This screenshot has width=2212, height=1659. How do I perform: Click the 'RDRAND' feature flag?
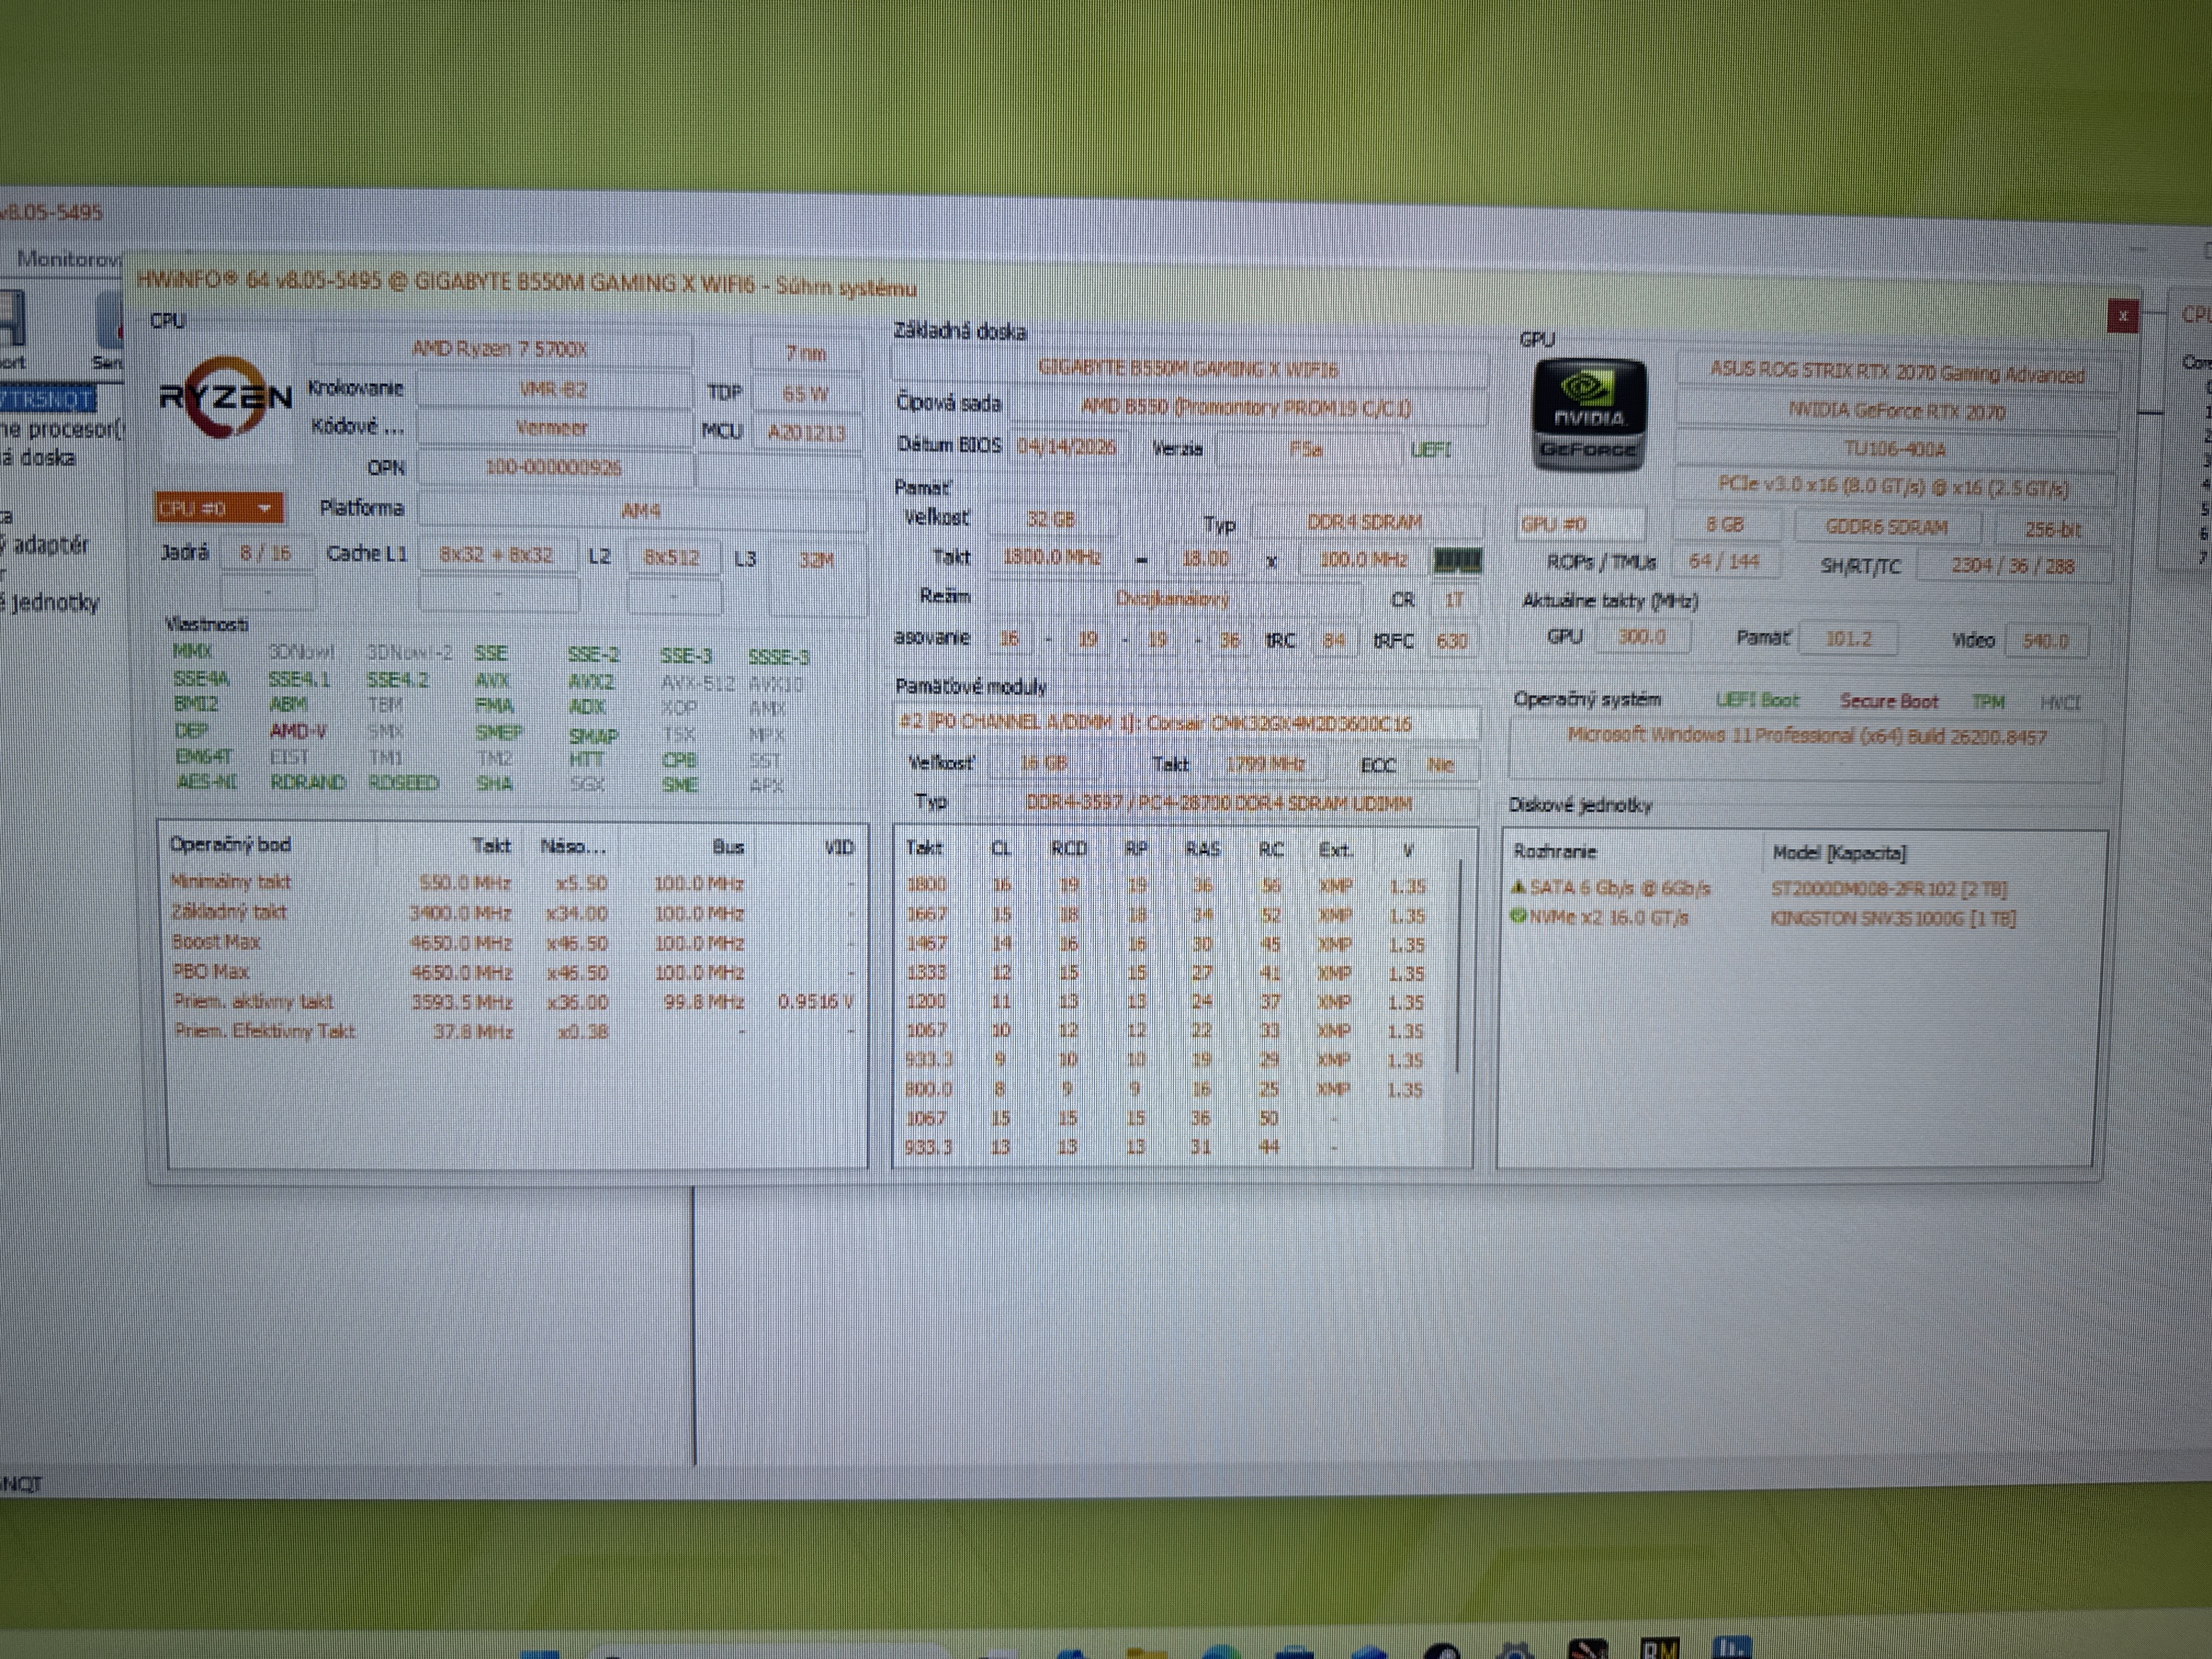point(308,782)
